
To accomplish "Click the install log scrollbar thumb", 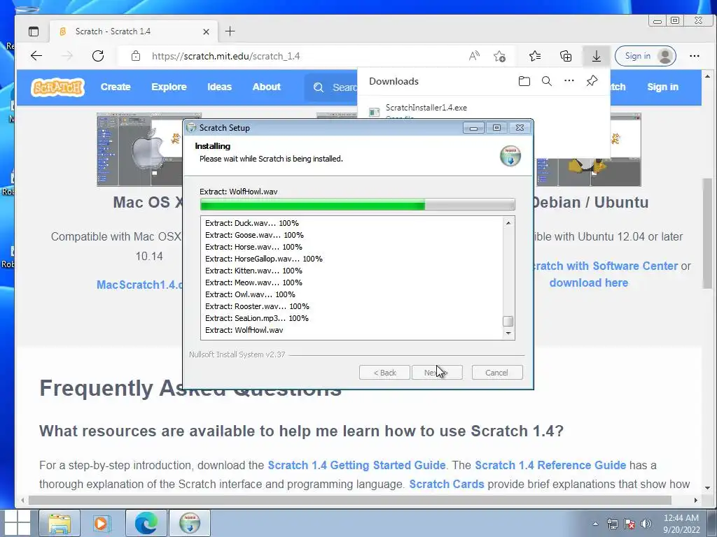I will 508,321.
